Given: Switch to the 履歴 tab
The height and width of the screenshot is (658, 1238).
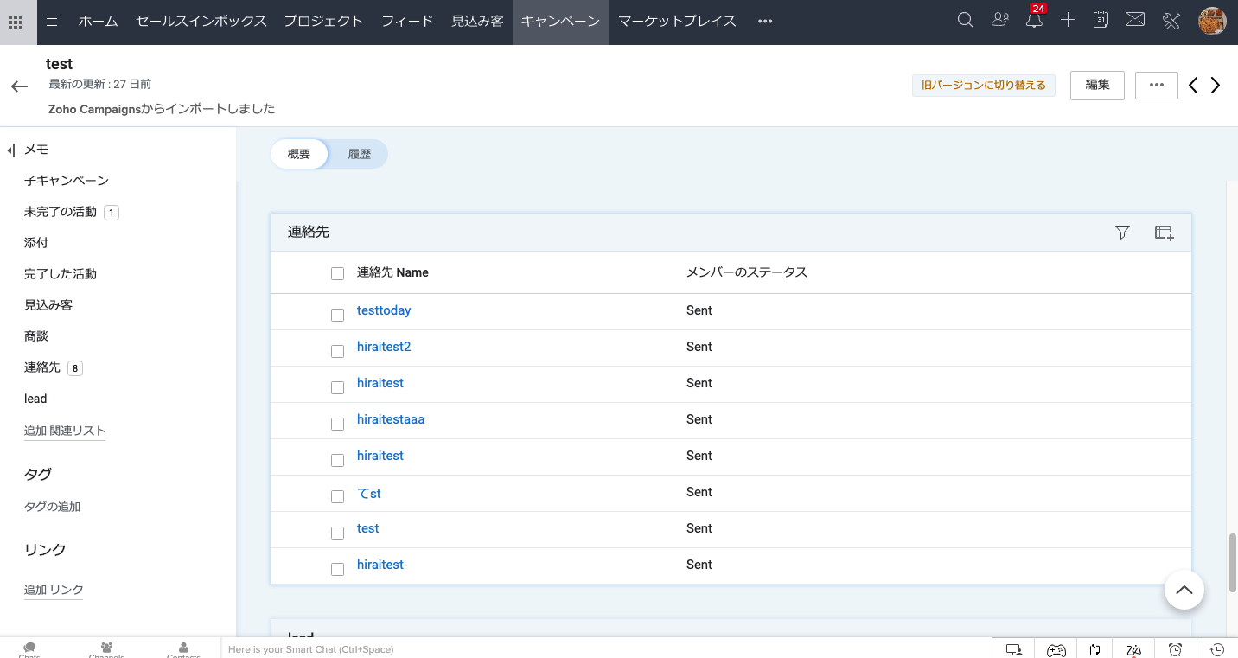Looking at the screenshot, I should pos(359,154).
